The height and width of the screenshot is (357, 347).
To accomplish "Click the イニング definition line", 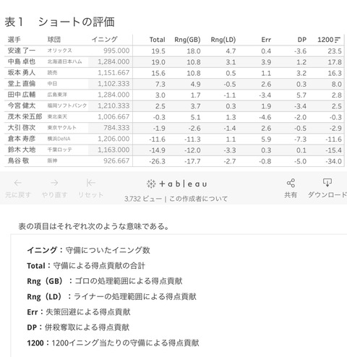I will pyautogui.click(x=88, y=250).
